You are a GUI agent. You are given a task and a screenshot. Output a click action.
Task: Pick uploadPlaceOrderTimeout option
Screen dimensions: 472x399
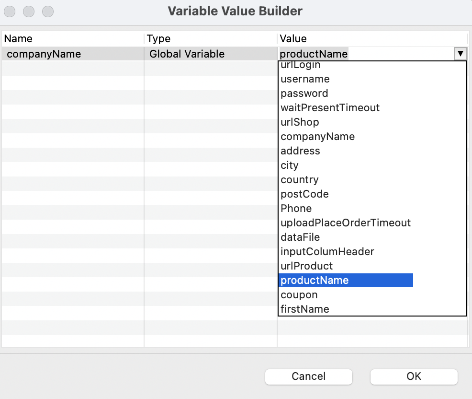(x=346, y=223)
